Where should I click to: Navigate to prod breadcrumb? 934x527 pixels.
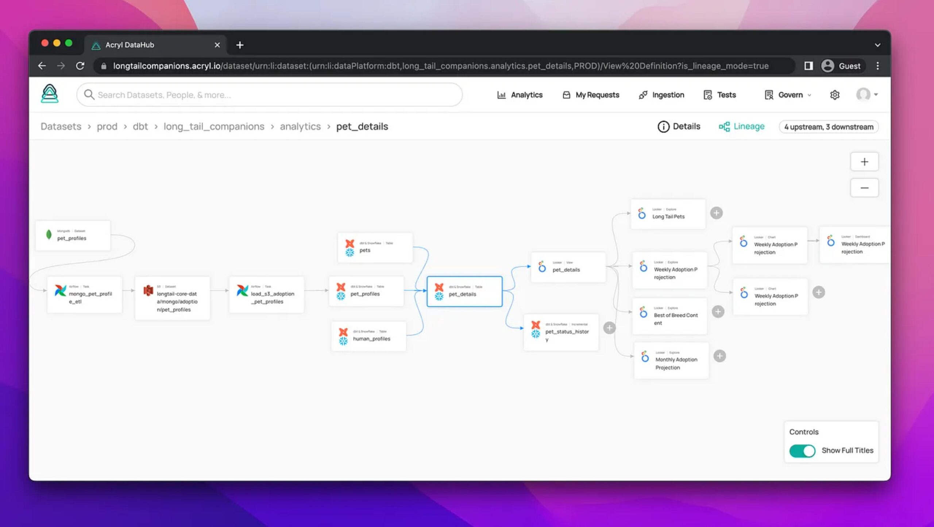pyautogui.click(x=107, y=127)
